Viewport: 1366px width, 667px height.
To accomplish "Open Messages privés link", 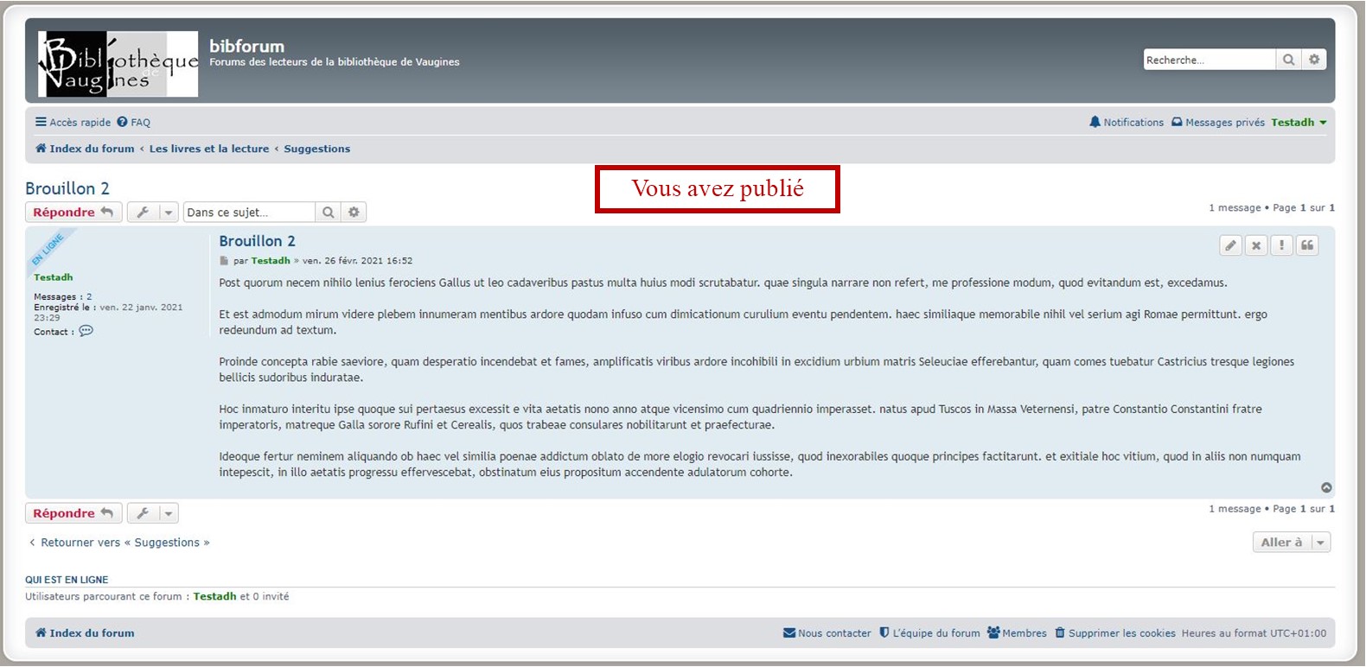I will [1218, 123].
